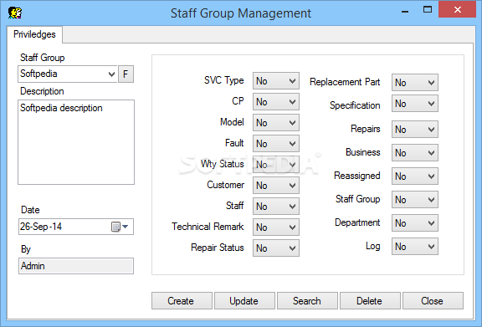Click the F button beside Staff Group
Screen dimensions: 482x327
tap(126, 74)
